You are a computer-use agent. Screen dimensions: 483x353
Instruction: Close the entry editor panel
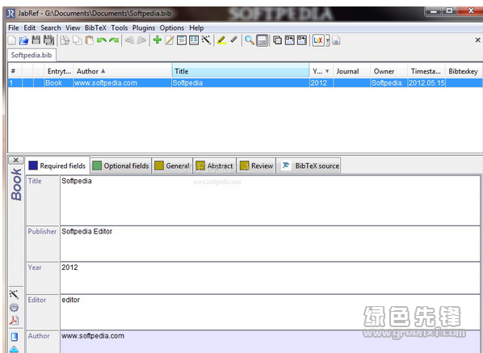click(15, 160)
